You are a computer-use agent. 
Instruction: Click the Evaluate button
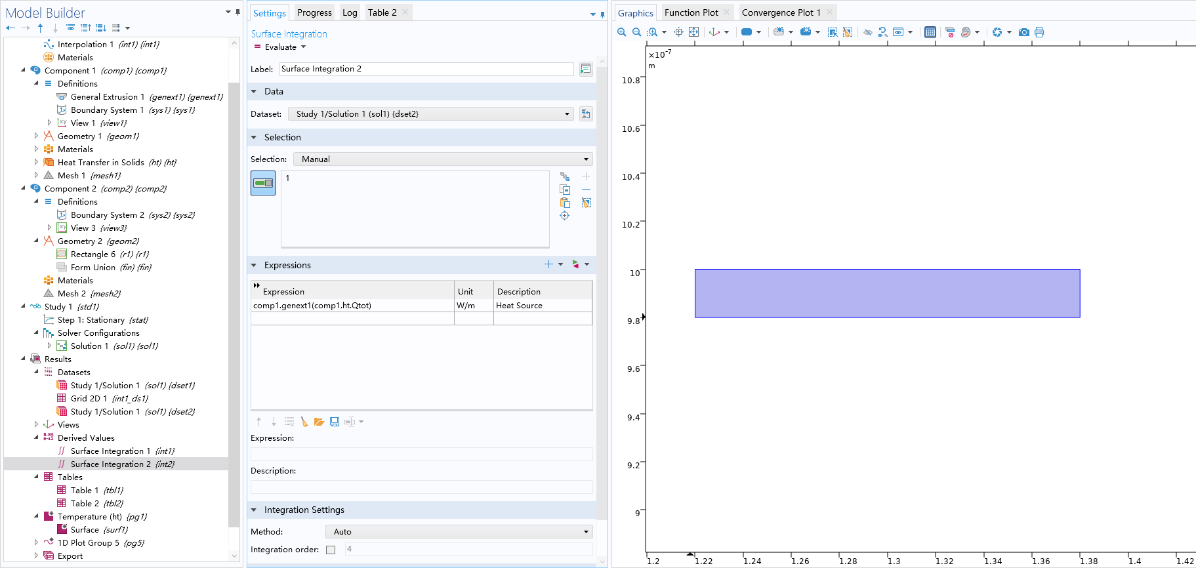pyautogui.click(x=275, y=47)
